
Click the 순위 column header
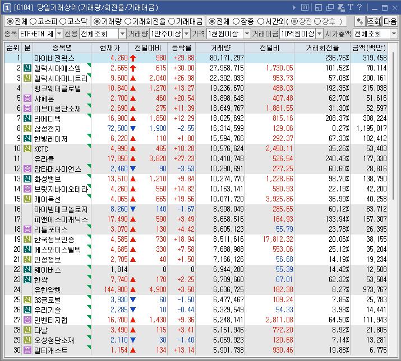13,48
